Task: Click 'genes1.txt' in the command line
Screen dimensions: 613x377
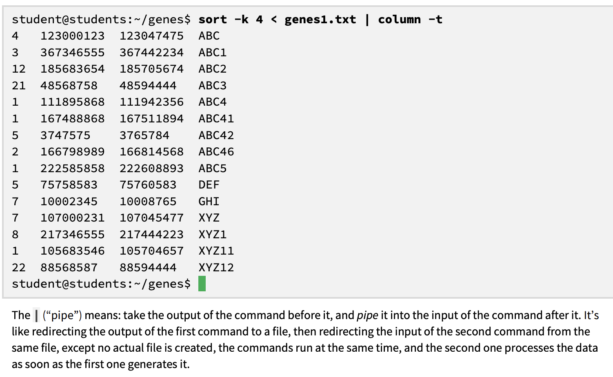Action: pos(320,20)
